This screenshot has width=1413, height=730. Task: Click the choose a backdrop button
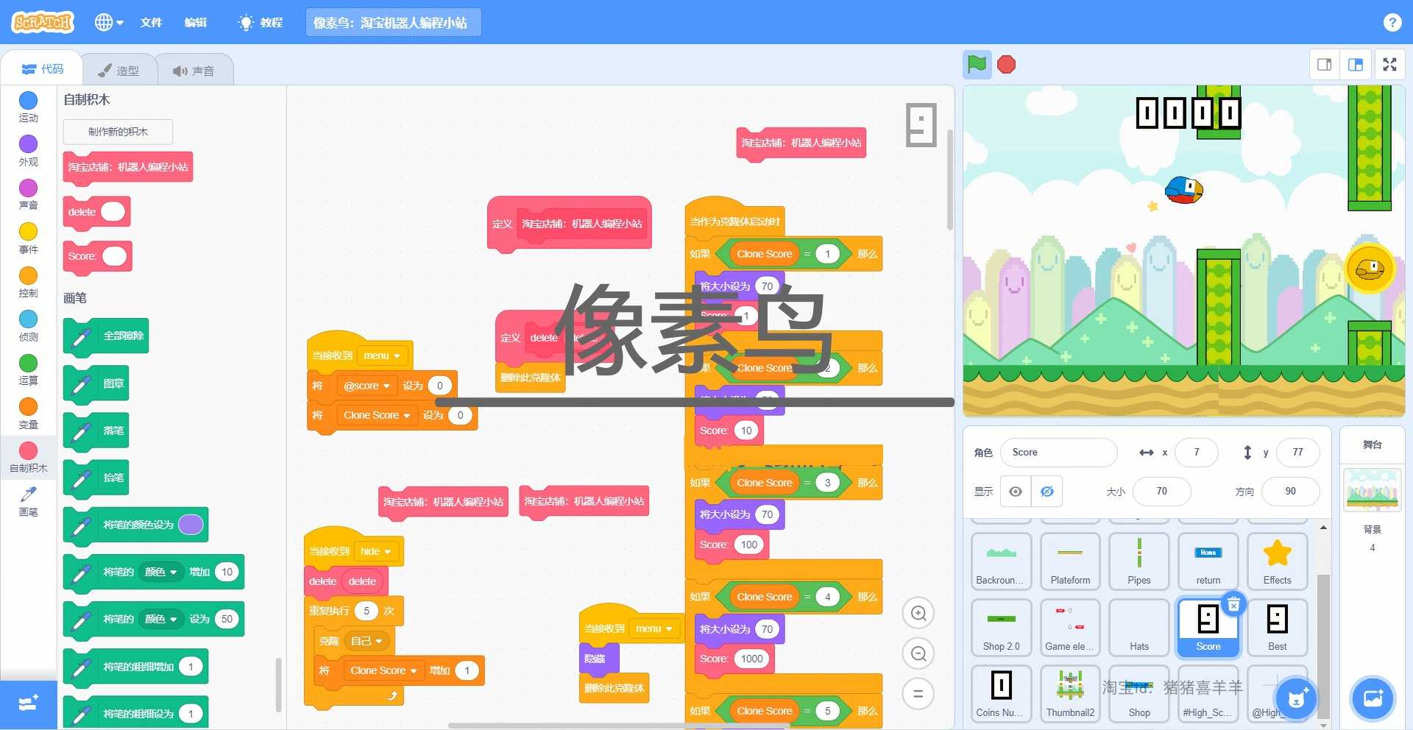click(x=1373, y=698)
